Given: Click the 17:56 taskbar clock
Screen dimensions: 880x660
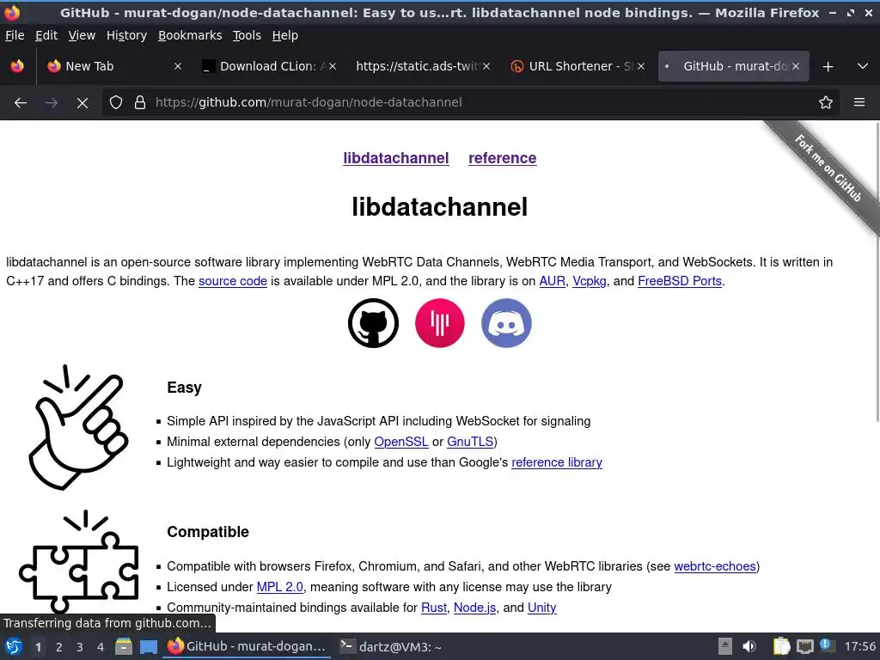Looking at the screenshot, I should 859,647.
